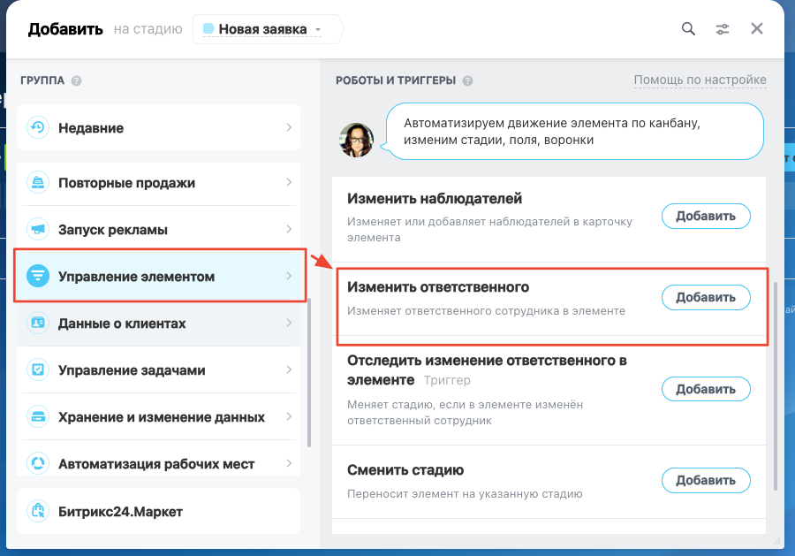Viewport: 795px width, 556px height.
Task: Click the Повторные продажи group icon
Action: coord(38,183)
